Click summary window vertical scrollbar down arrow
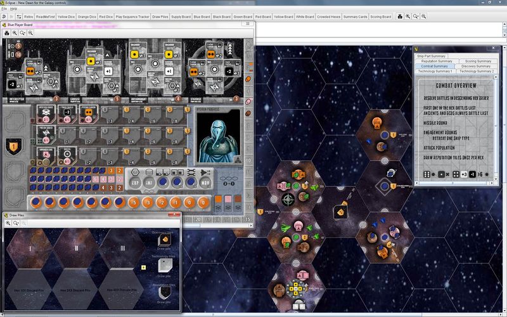 pyautogui.click(x=496, y=179)
